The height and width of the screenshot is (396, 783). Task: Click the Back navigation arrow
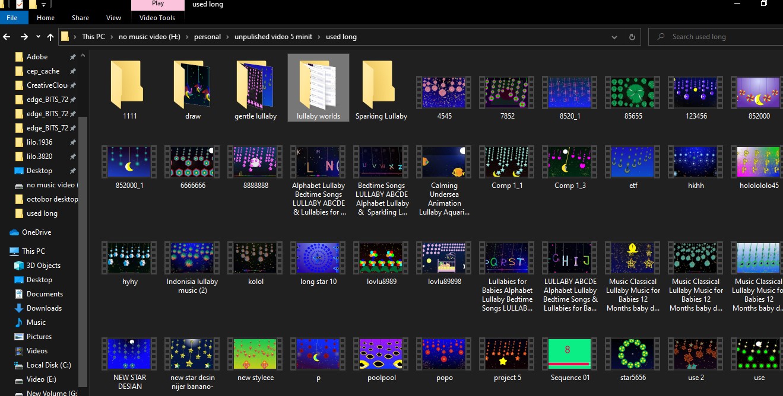click(7, 37)
